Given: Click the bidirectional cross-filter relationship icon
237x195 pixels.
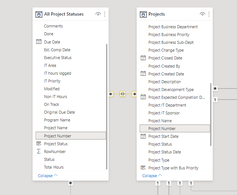Looking at the screenshot, I should point(123,94).
